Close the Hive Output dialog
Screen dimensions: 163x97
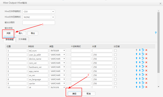(160, 4)
